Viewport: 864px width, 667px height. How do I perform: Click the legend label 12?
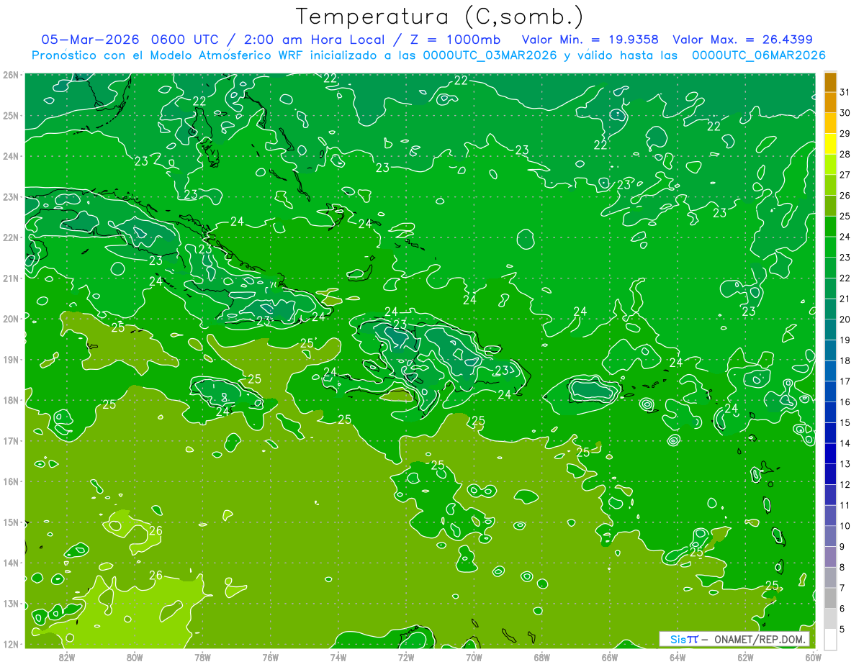[x=845, y=484]
